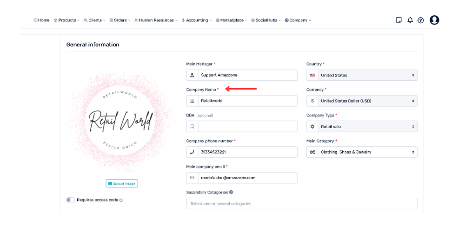The height and width of the screenshot is (232, 465).
Task: Click the bookmark icon in the DBA field
Action: point(192,126)
